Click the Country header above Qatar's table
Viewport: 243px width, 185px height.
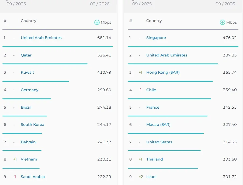[x=28, y=21]
